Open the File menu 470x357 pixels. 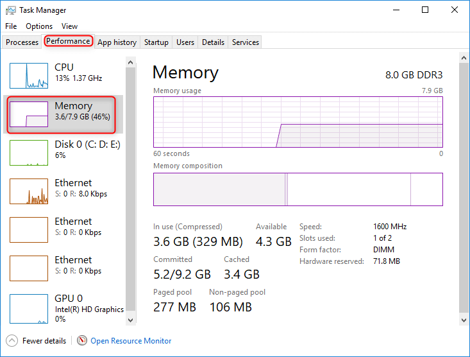point(11,26)
